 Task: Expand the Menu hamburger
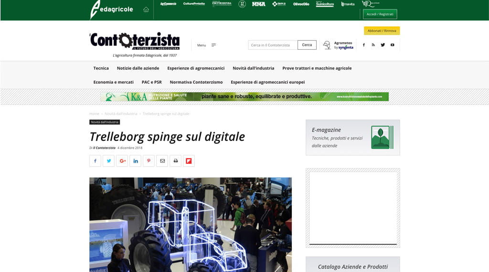pyautogui.click(x=207, y=45)
